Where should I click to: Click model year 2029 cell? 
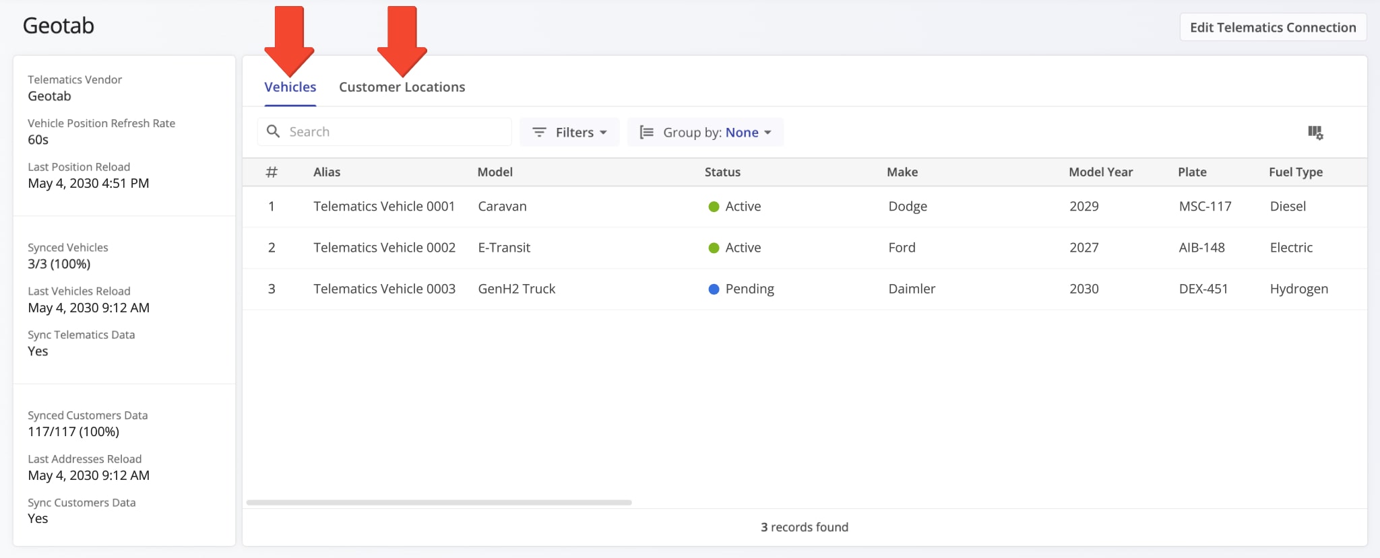tap(1084, 207)
